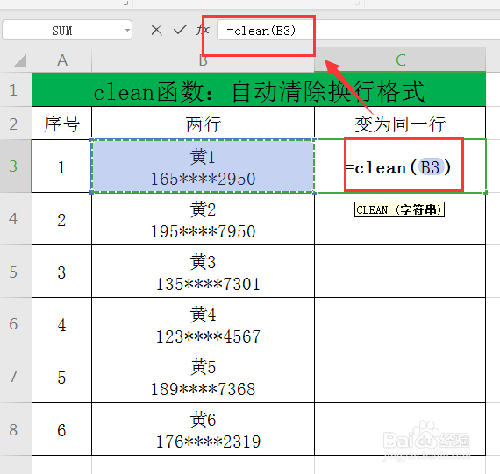Click the '两行' header cell
This screenshot has width=500, height=474.
[203, 124]
